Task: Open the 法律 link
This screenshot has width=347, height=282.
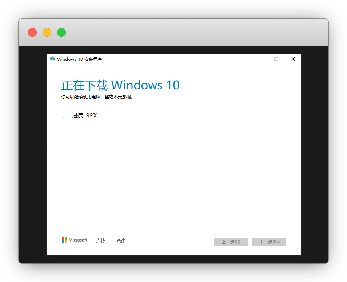Action: pyautogui.click(x=121, y=240)
